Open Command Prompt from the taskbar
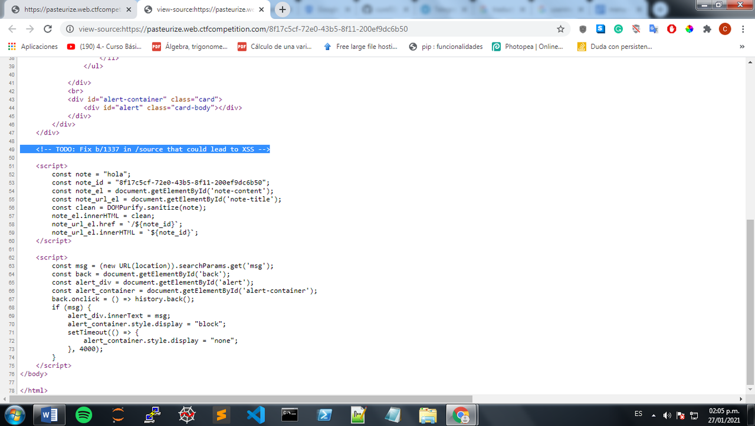The image size is (755, 426). pos(290,415)
